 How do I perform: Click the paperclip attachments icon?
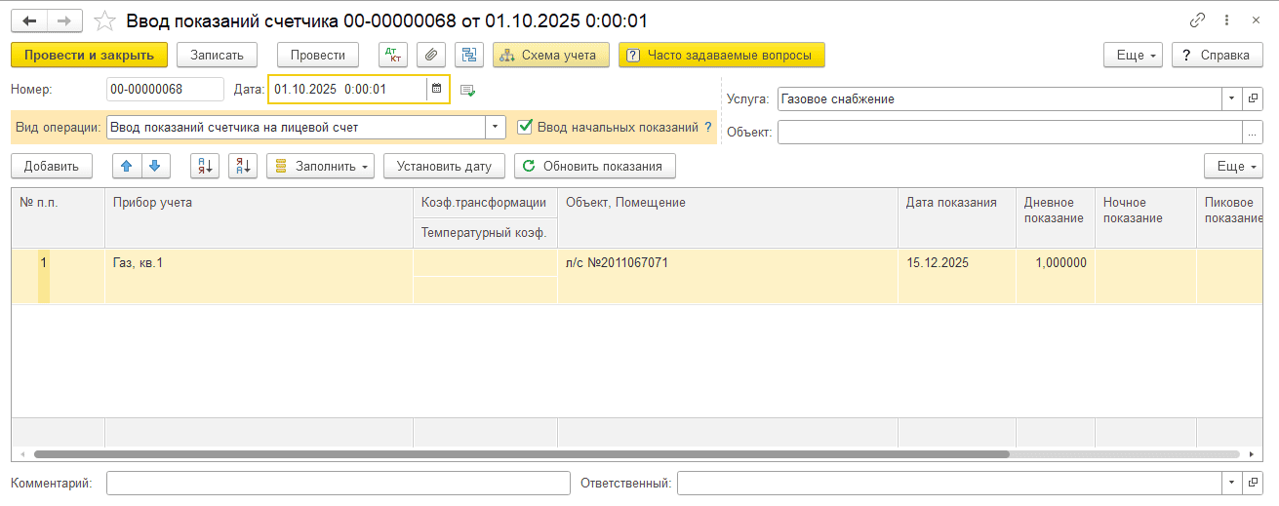(x=431, y=55)
